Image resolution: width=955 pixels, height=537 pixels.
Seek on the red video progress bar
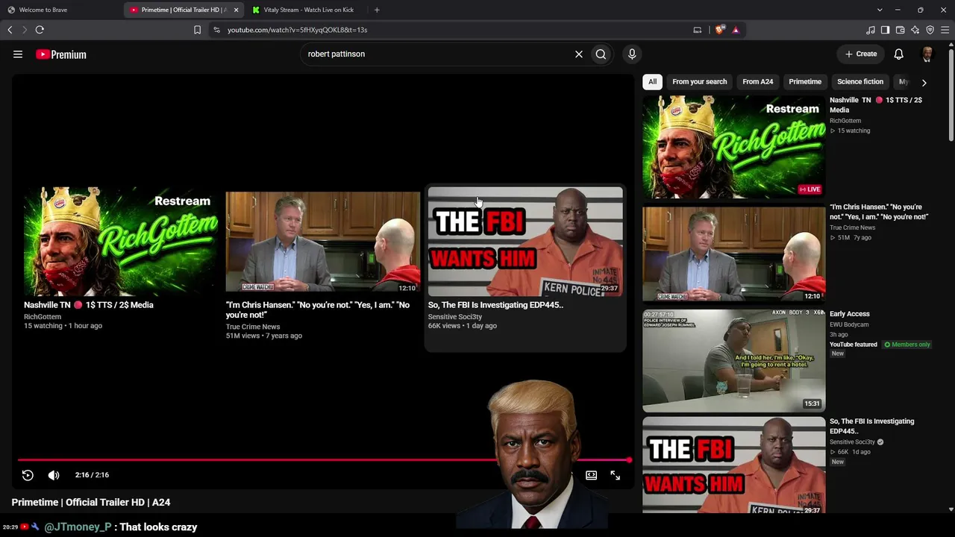pyautogui.click(x=325, y=460)
